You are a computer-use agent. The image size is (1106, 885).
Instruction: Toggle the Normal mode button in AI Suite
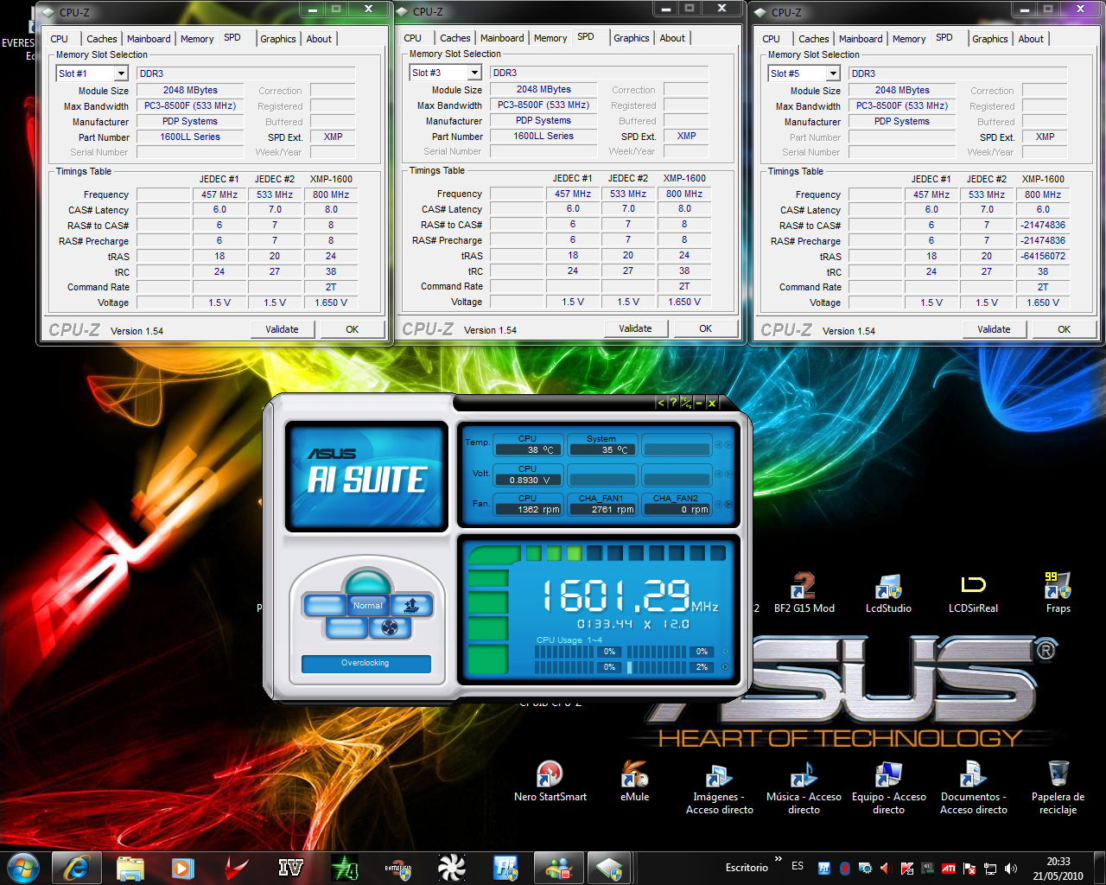pyautogui.click(x=367, y=605)
